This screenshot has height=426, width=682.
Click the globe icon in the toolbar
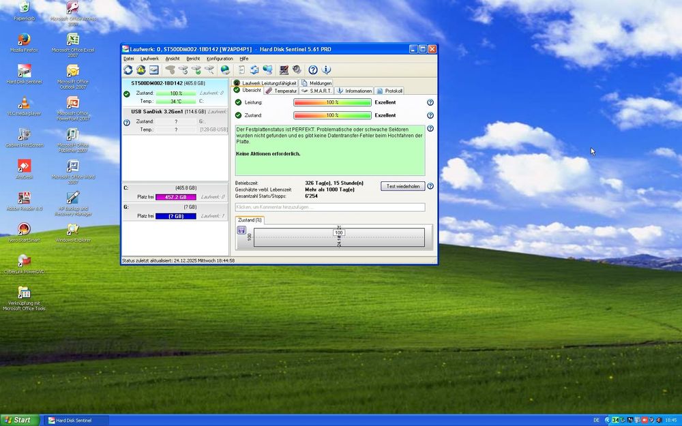tap(225, 70)
